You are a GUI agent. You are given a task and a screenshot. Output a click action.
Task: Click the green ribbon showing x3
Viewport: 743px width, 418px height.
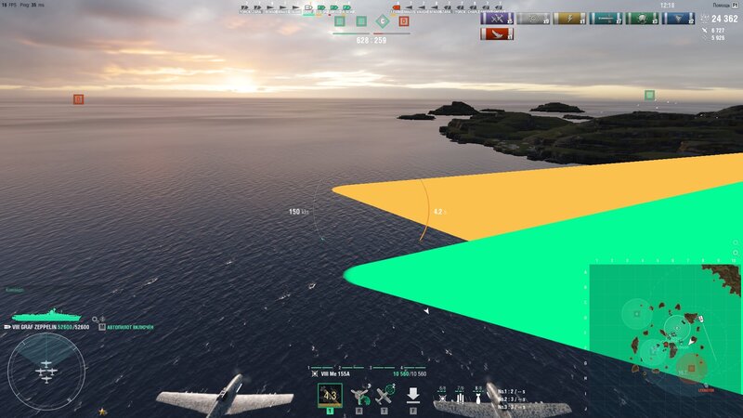pyautogui.click(x=642, y=19)
